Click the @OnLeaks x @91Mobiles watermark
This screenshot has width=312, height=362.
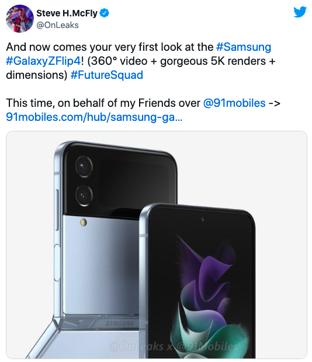pyautogui.click(x=173, y=346)
